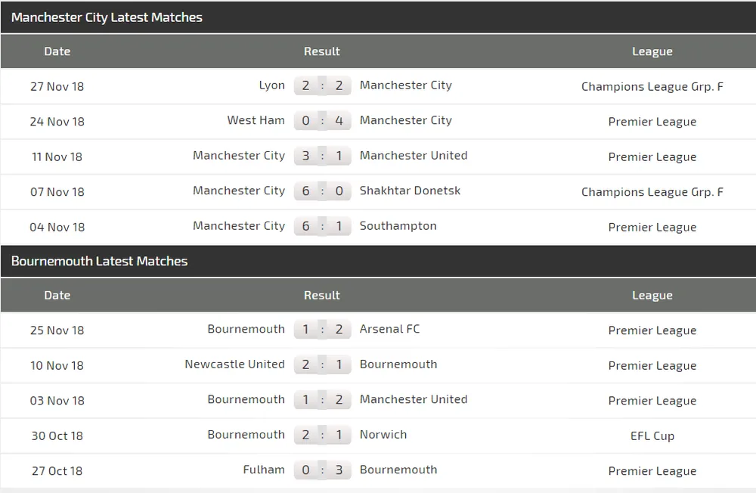The height and width of the screenshot is (493, 756).
Task: Click the Lyon 2:2 Manchester City score
Action: pyautogui.click(x=323, y=86)
